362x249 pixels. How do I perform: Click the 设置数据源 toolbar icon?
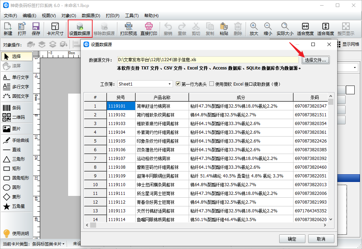coord(80,29)
